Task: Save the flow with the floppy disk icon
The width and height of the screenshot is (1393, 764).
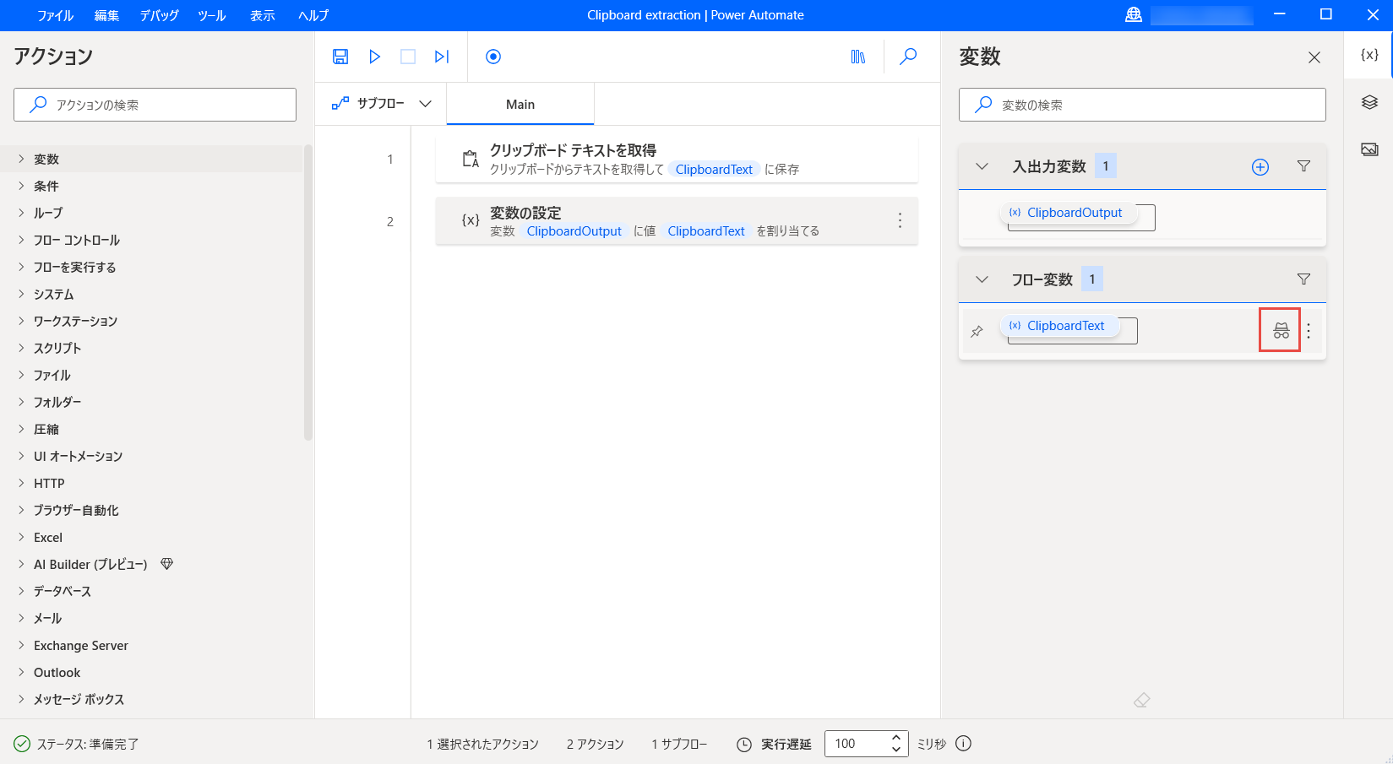Action: click(340, 57)
